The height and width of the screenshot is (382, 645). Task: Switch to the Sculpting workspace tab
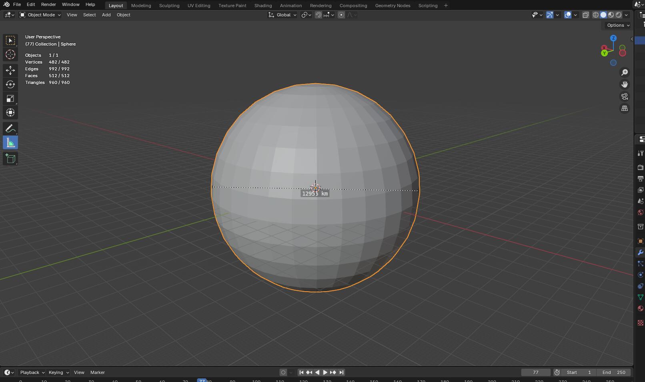pyautogui.click(x=169, y=6)
